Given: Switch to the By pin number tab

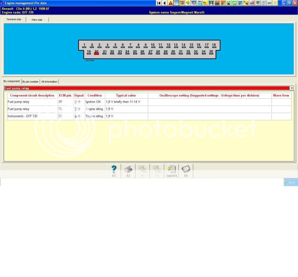Looking at the screenshot, I should (30, 82).
